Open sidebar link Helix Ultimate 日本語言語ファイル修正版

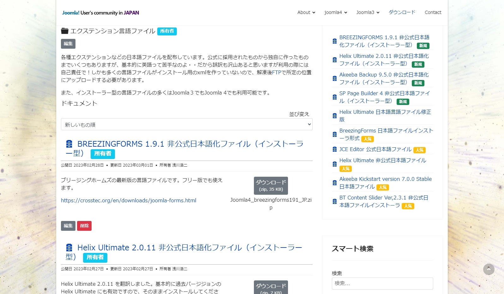385,116
